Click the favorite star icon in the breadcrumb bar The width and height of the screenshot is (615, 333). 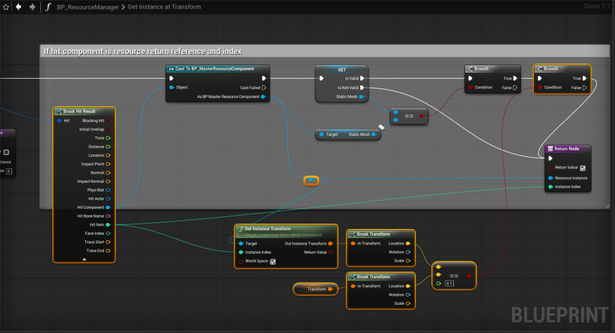(6, 7)
